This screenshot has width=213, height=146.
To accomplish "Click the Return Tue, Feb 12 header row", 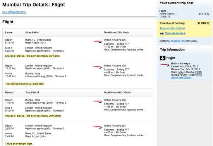I will [78, 92].
